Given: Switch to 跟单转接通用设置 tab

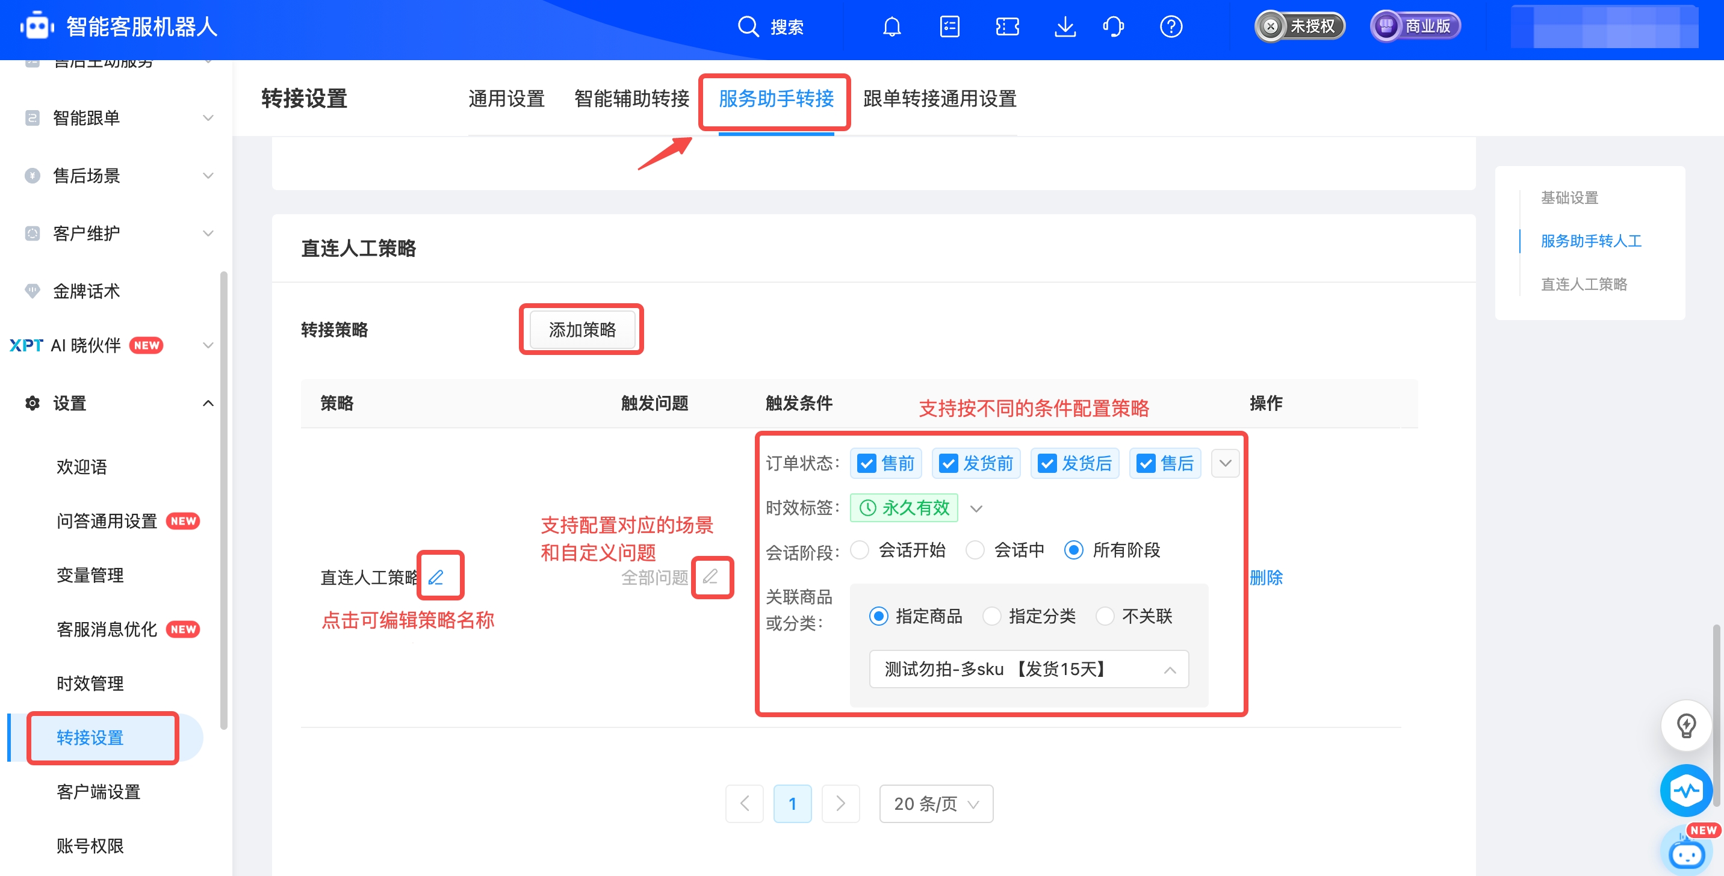Looking at the screenshot, I should (x=940, y=99).
